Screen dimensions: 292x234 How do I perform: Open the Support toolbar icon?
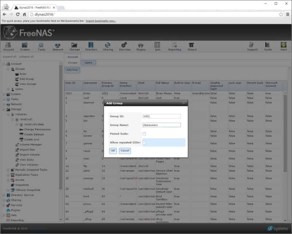[x=252, y=47]
